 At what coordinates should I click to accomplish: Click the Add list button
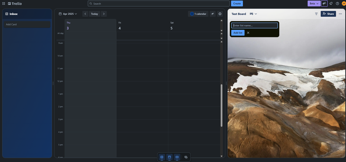coord(238,33)
